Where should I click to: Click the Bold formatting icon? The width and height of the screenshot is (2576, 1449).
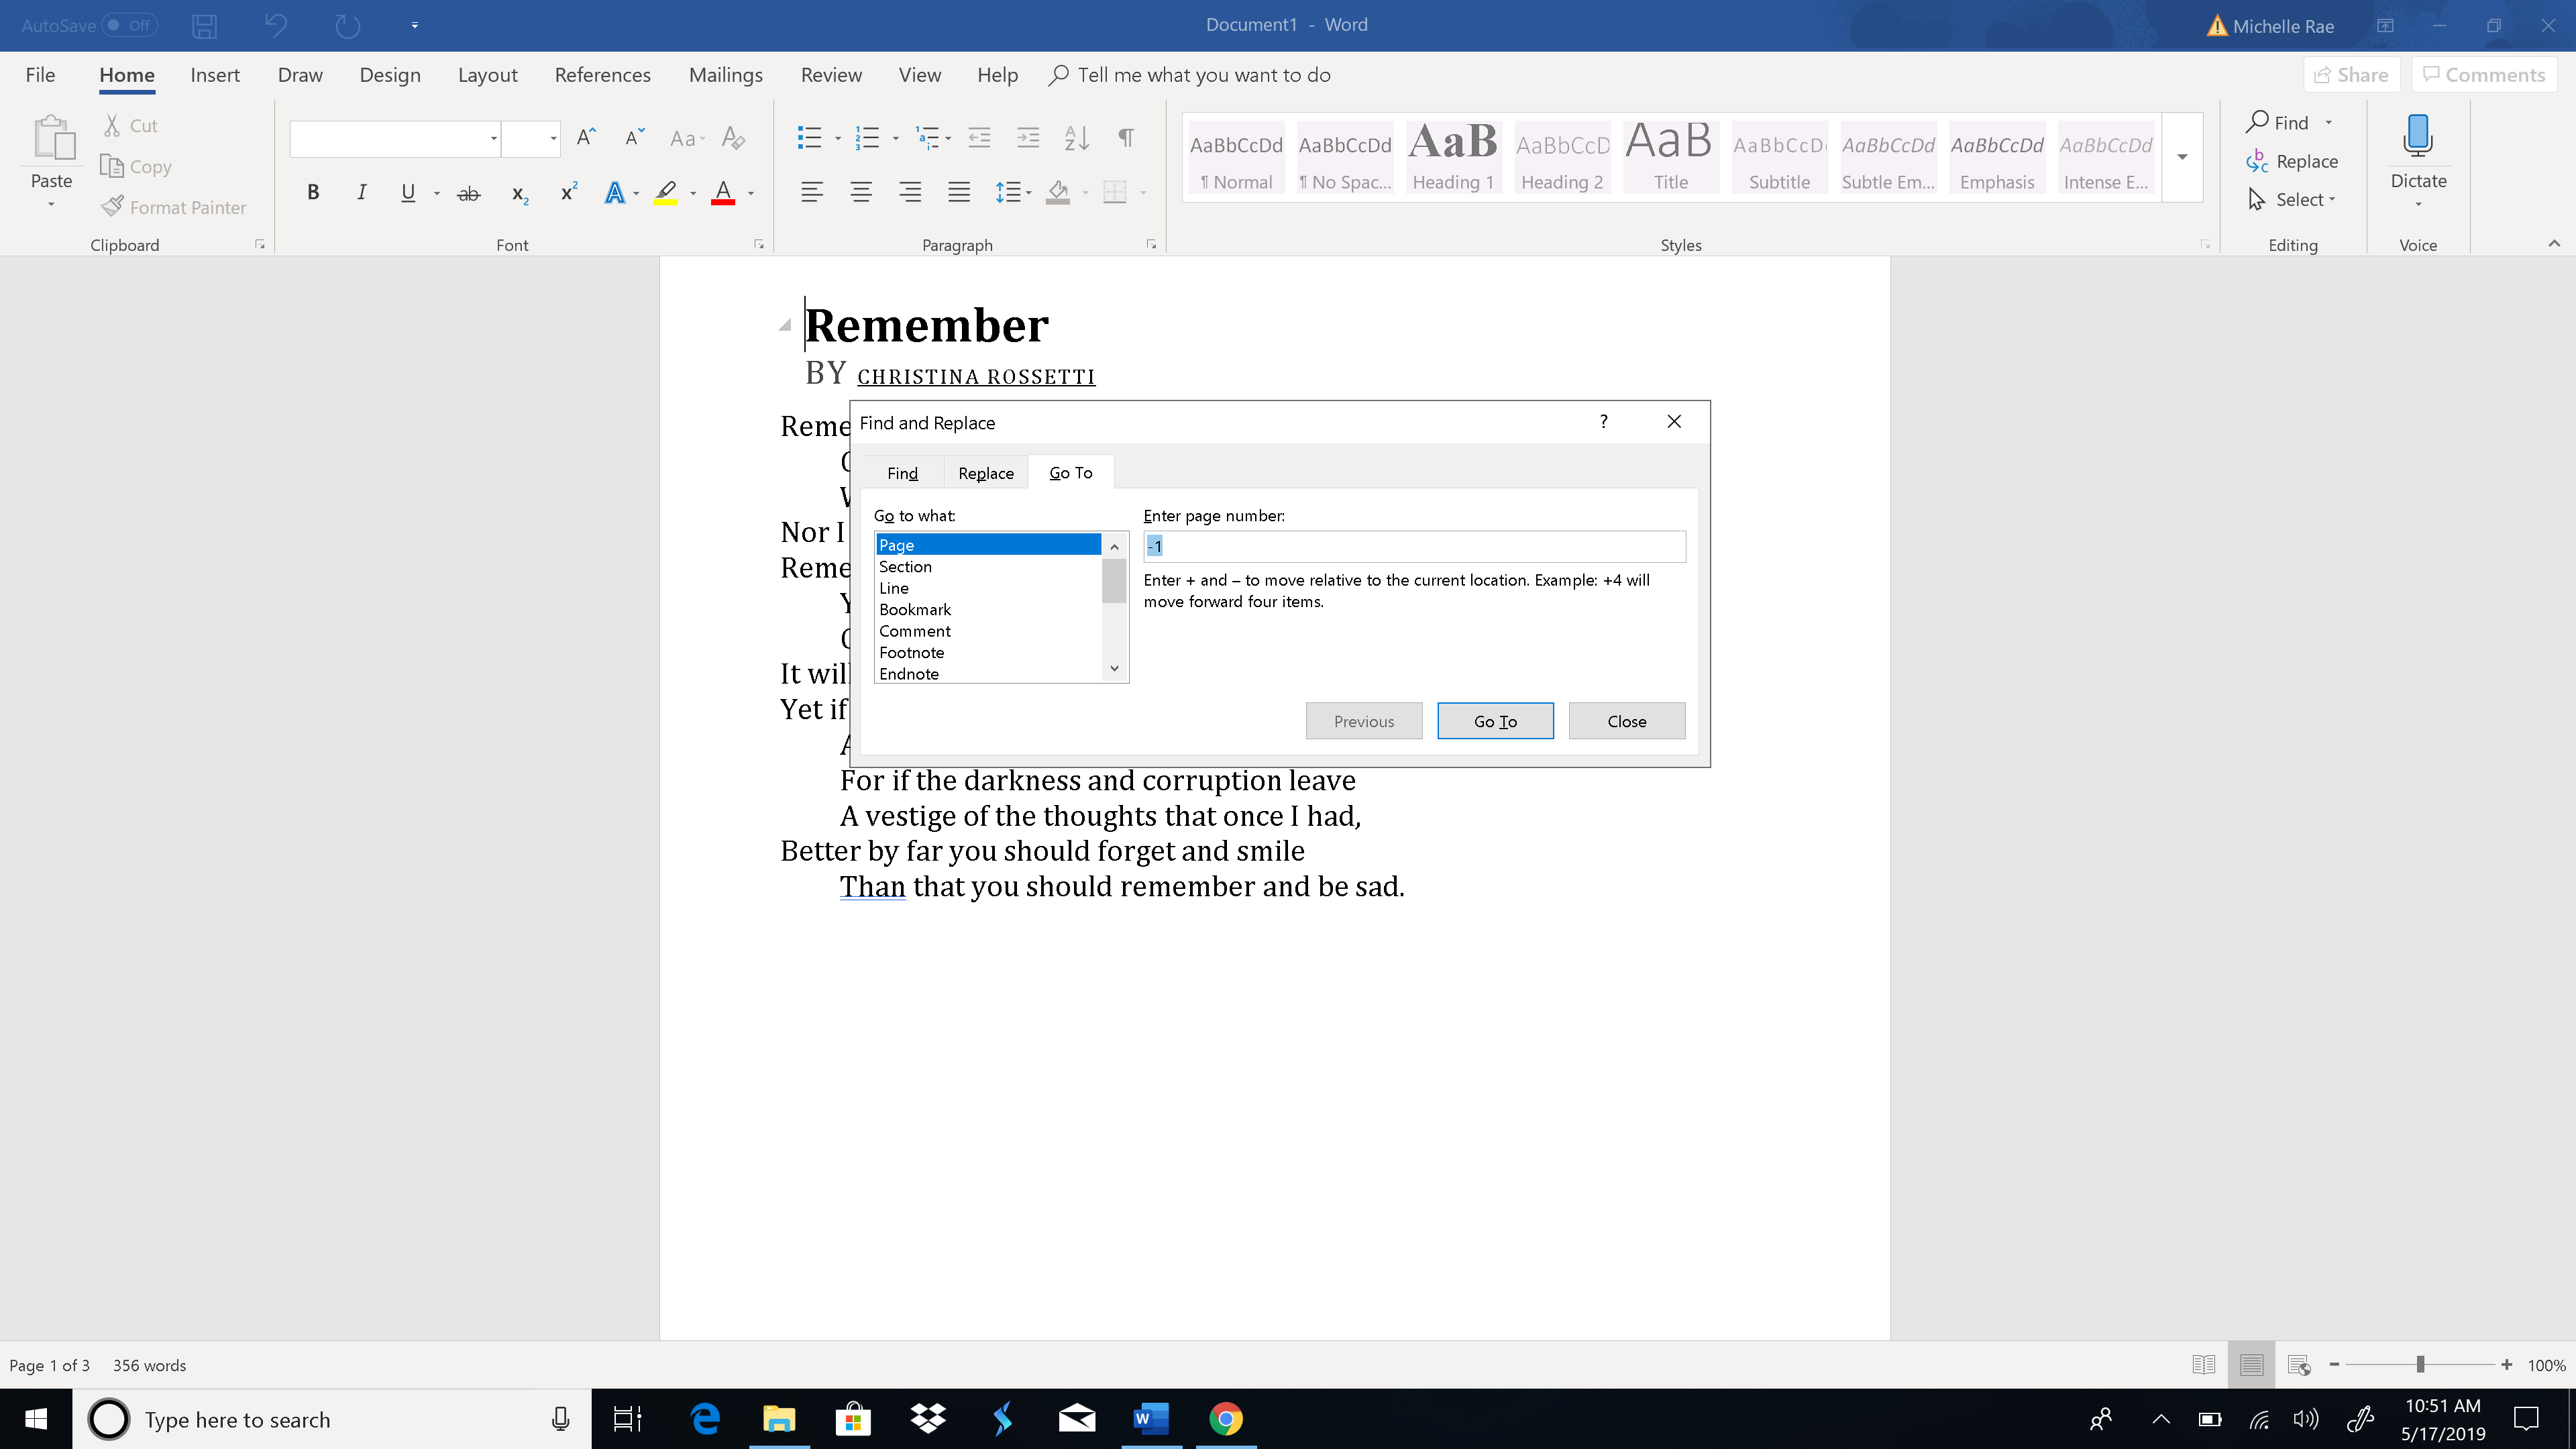point(311,193)
